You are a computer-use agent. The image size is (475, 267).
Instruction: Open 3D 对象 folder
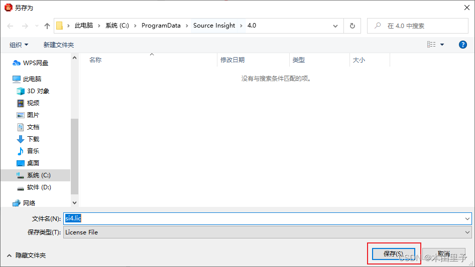[33, 91]
